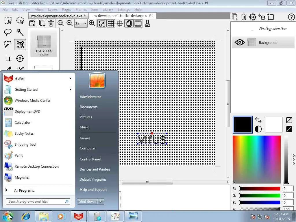
Task: Click the zoom in magnifier
Action: (92, 23)
